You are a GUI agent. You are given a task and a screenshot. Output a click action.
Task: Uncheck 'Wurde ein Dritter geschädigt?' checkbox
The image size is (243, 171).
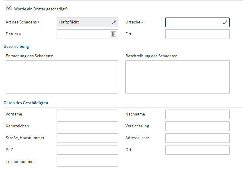9,8
